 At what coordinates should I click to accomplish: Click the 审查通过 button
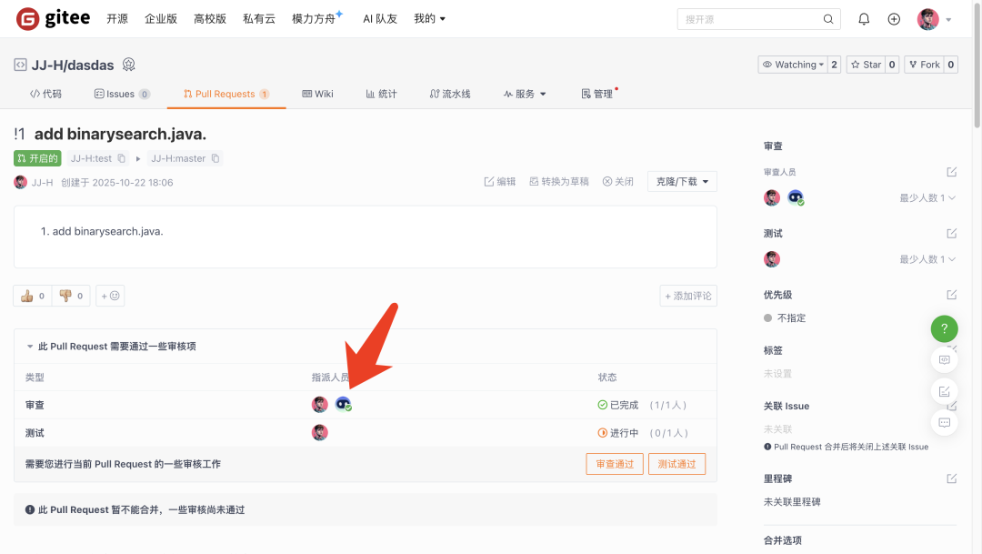[614, 463]
